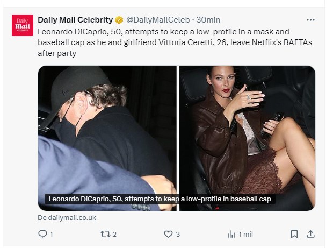Click the reply count showing 1
The image size is (333, 248).
[x=52, y=234]
